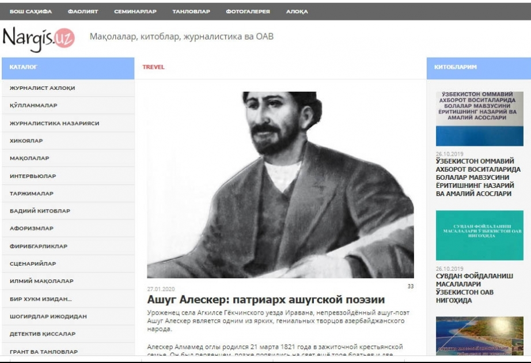Open the БАДИИЙ КИТОБЛАР category
This screenshot has height=363, width=531.
pyautogui.click(x=68, y=211)
